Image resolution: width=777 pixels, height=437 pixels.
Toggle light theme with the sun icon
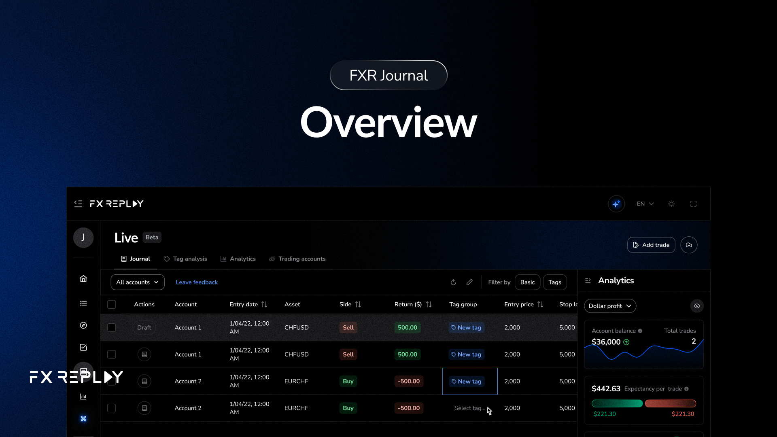pyautogui.click(x=671, y=204)
